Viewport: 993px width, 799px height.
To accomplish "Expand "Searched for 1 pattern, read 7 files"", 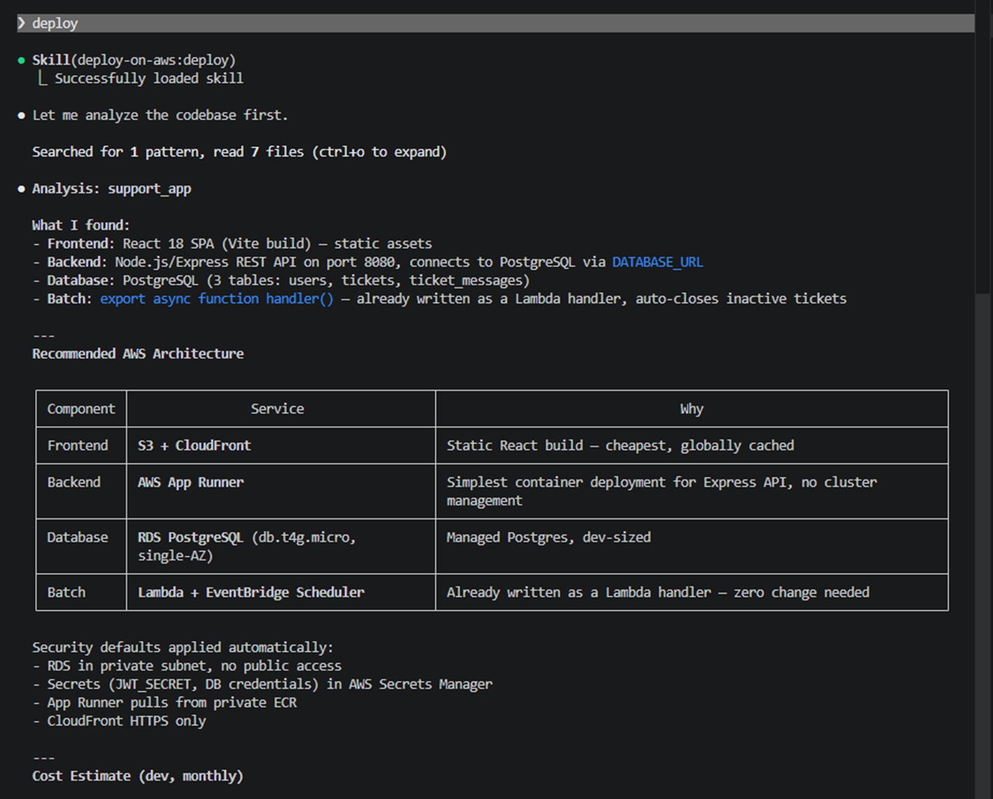I will coord(239,152).
